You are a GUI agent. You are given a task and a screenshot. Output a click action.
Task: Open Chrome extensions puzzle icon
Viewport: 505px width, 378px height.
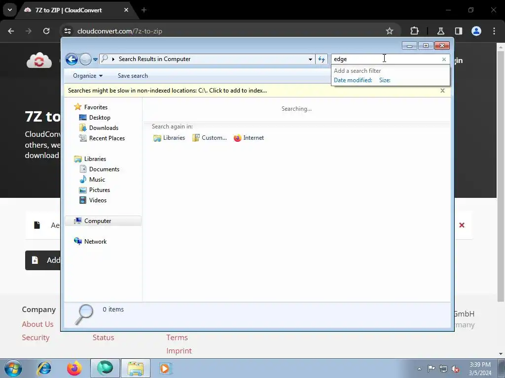pyautogui.click(x=414, y=31)
